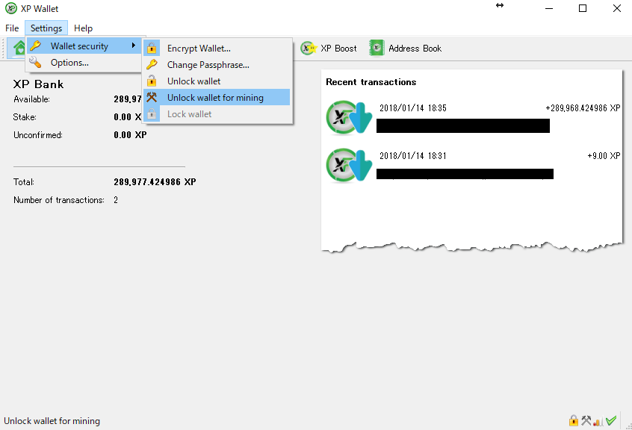This screenshot has width=632, height=430.
Task: Click the XP Wallet title bar logo
Action: click(x=11, y=9)
